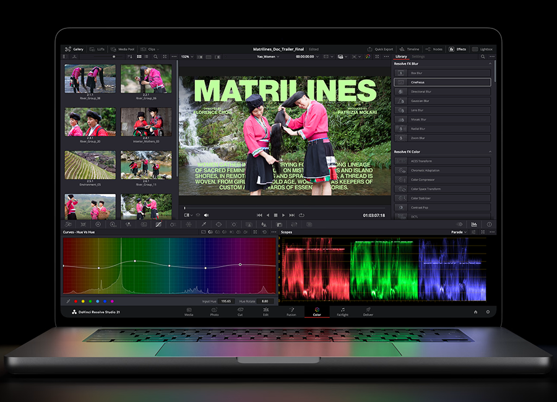Image resolution: width=557 pixels, height=402 pixels.
Task: Open the Color Wheels palette icon
Action: coord(98,225)
